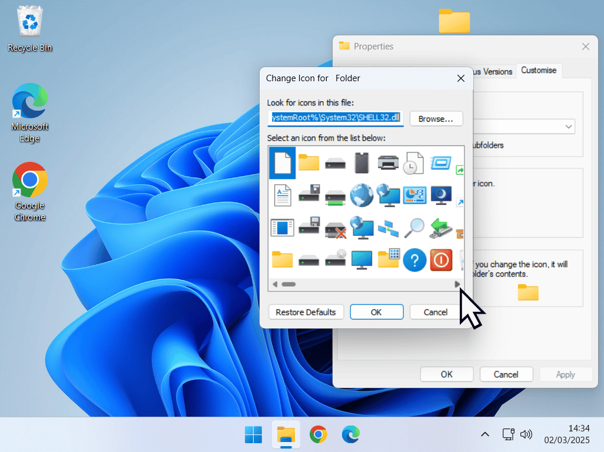Click Restore Defaults
The image size is (604, 452).
tap(306, 312)
